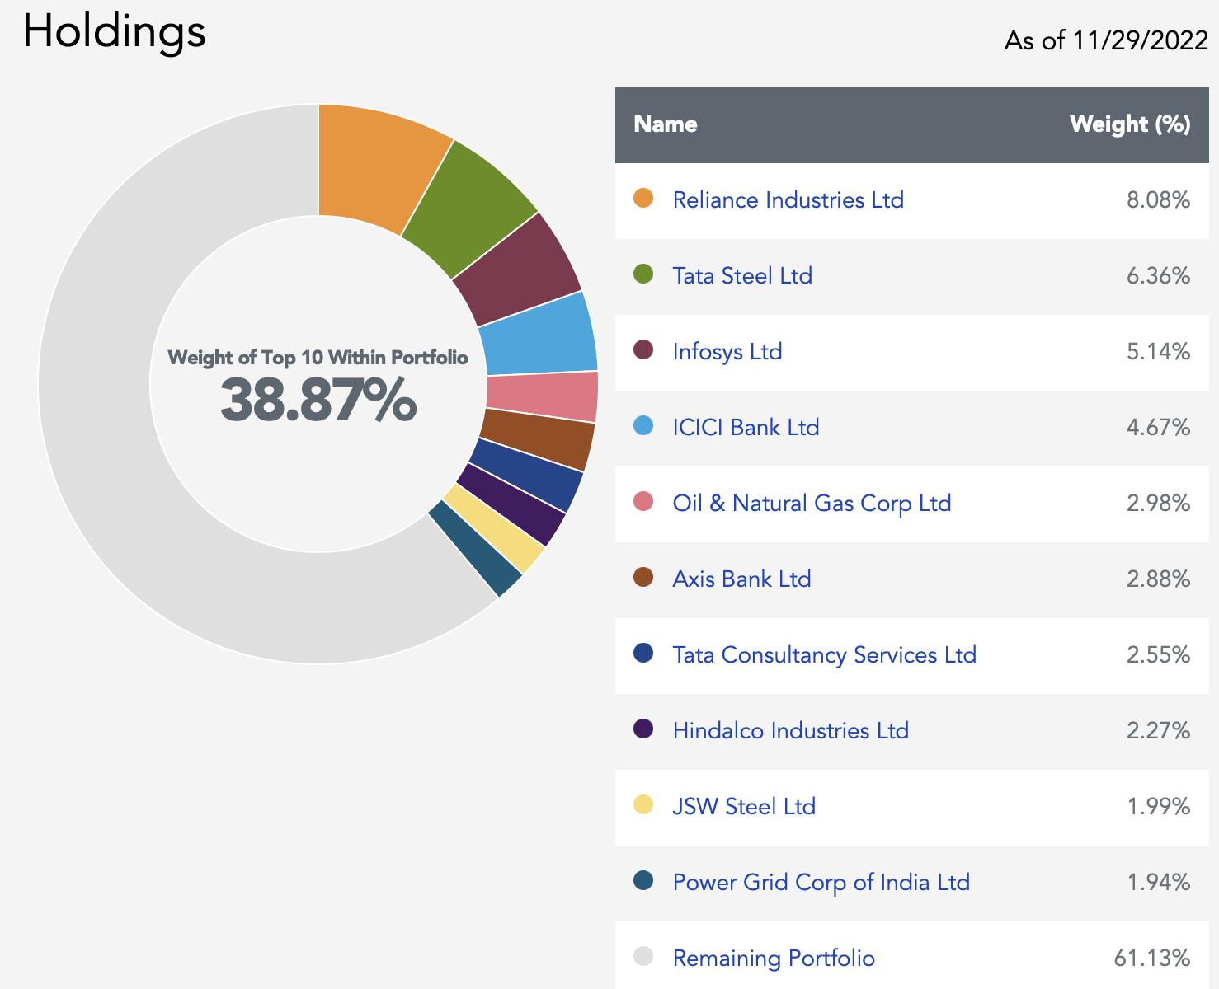Click the 8.08% weight value
Screen dimensions: 1219x989
[1159, 200]
